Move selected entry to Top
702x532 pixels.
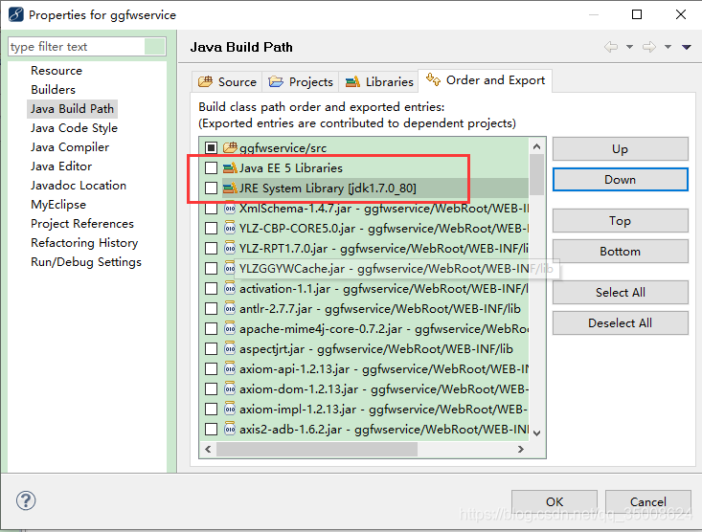[x=620, y=221]
